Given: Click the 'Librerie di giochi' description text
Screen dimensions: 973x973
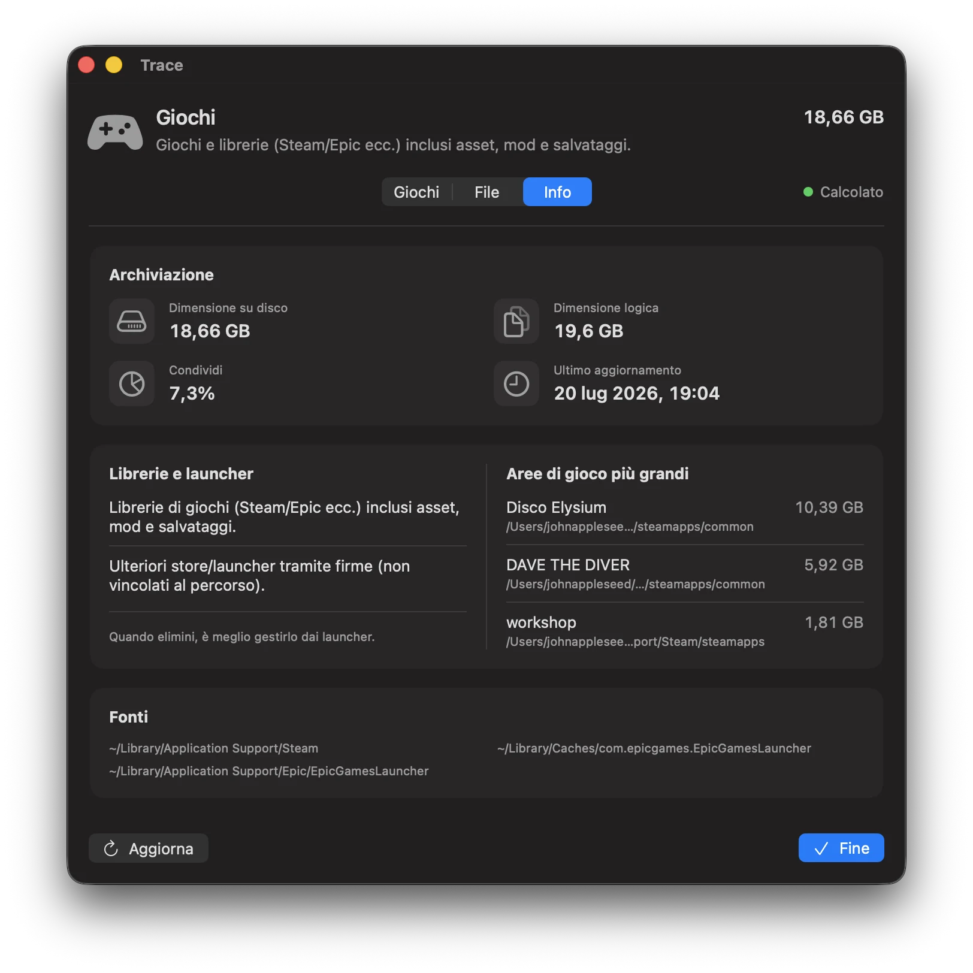Looking at the screenshot, I should (x=284, y=516).
